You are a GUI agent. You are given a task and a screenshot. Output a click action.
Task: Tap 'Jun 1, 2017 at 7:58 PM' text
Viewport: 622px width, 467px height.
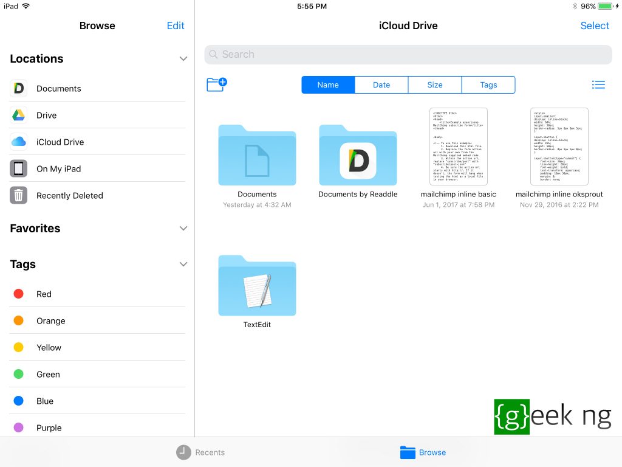pos(459,205)
